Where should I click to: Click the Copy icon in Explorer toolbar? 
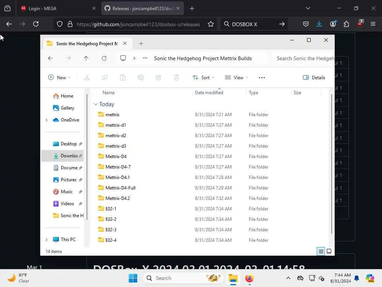coord(105,78)
